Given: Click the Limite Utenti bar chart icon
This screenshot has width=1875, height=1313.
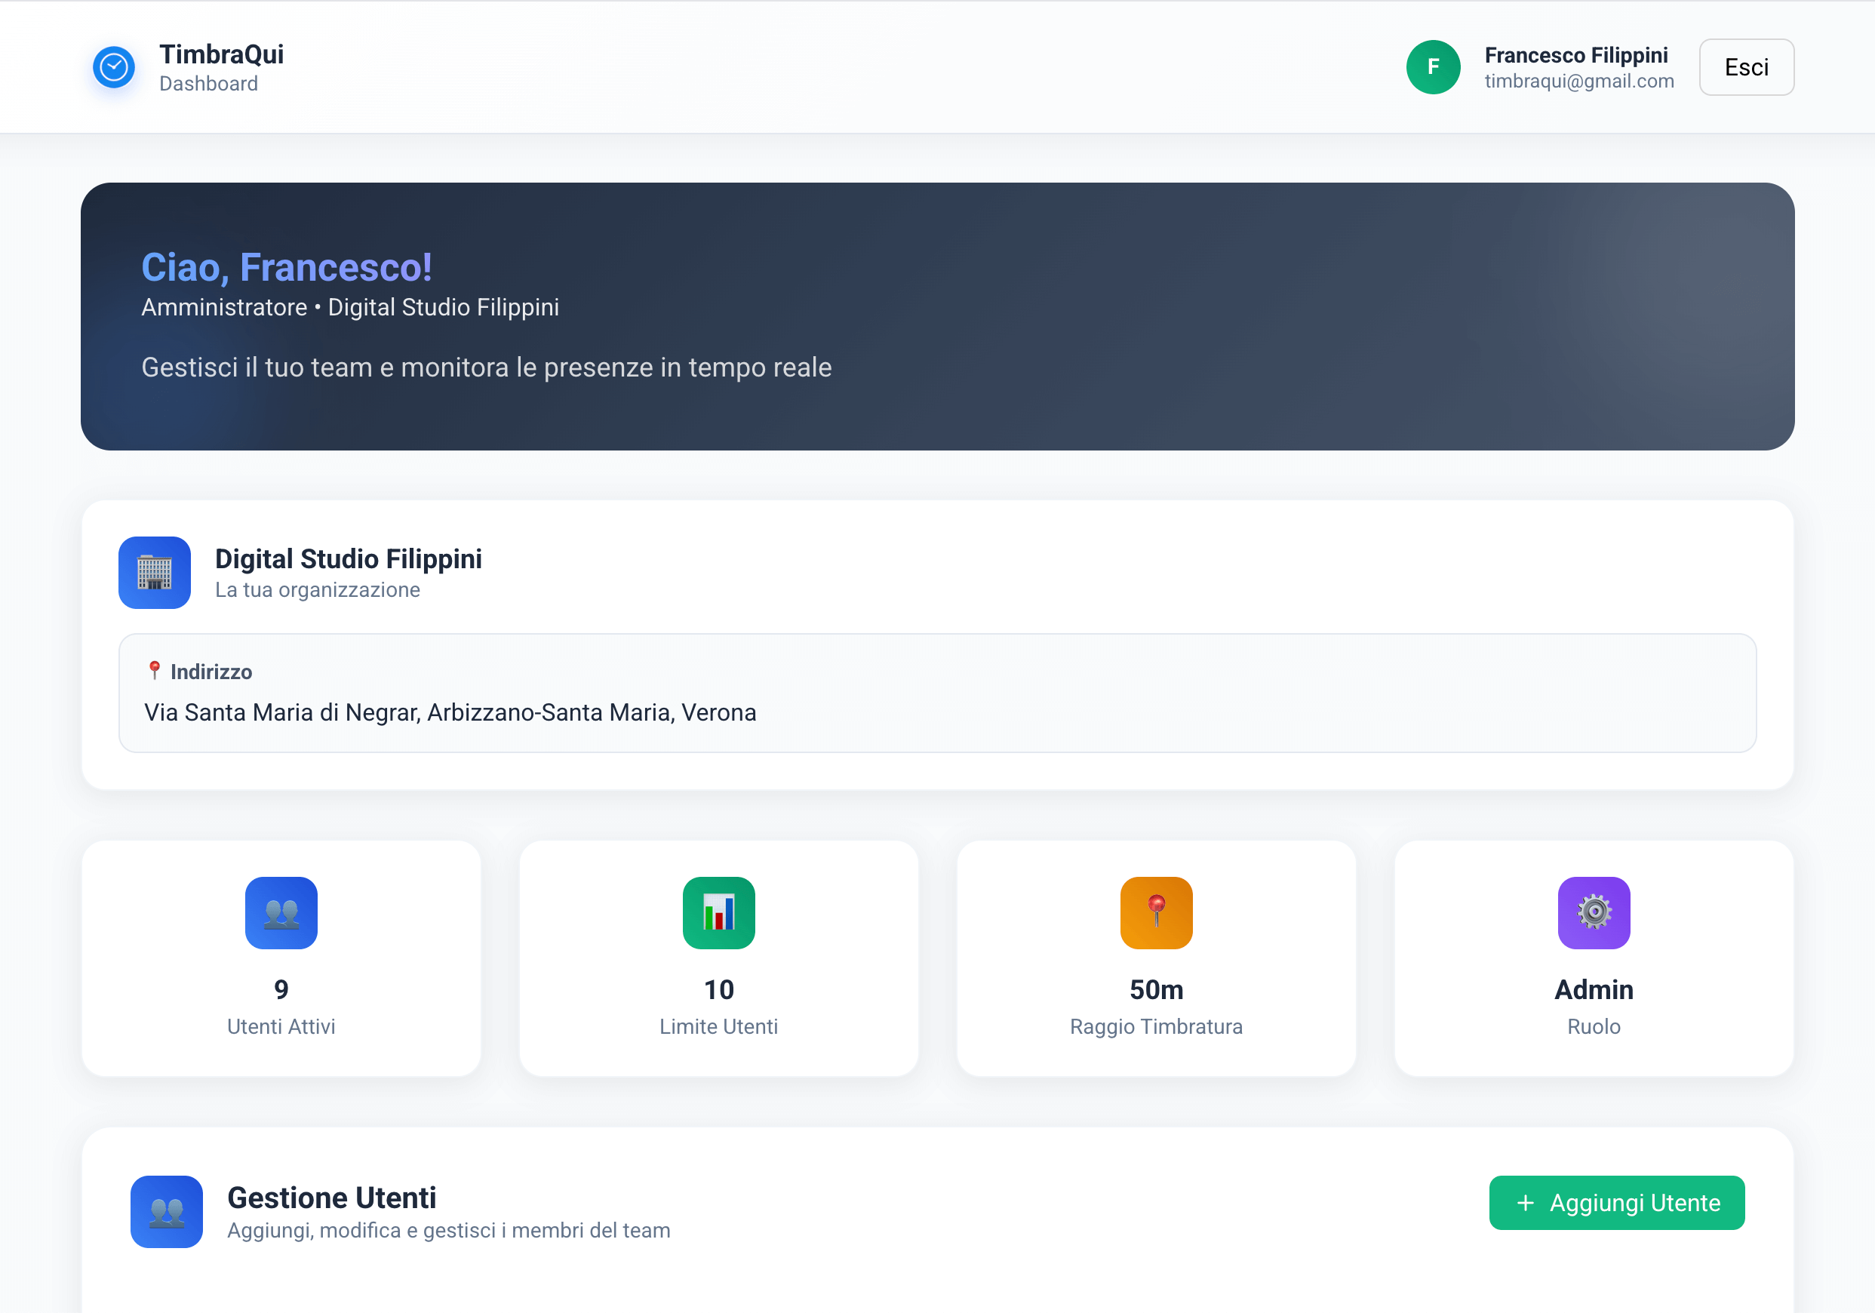Looking at the screenshot, I should tap(718, 913).
